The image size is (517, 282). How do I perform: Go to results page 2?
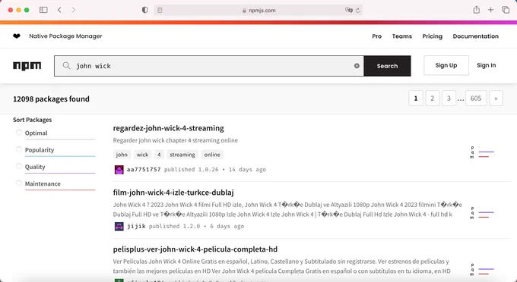coord(433,99)
